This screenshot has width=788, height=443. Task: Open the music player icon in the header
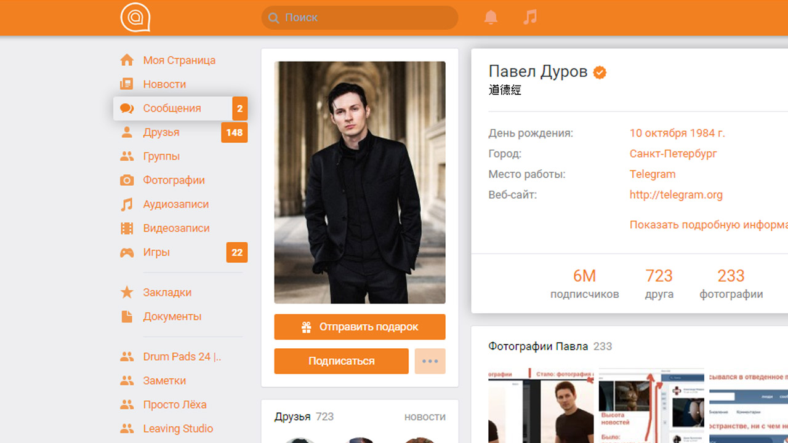pyautogui.click(x=530, y=17)
